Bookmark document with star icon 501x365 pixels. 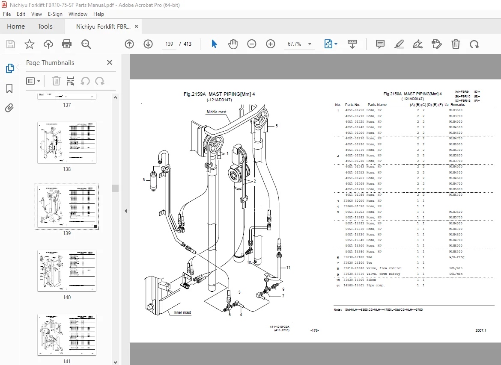[30, 44]
